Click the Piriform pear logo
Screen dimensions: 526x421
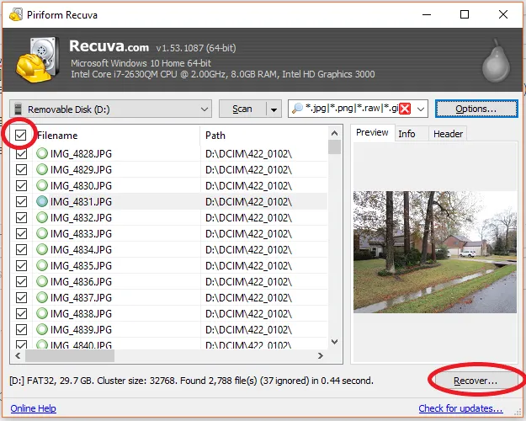click(497, 61)
